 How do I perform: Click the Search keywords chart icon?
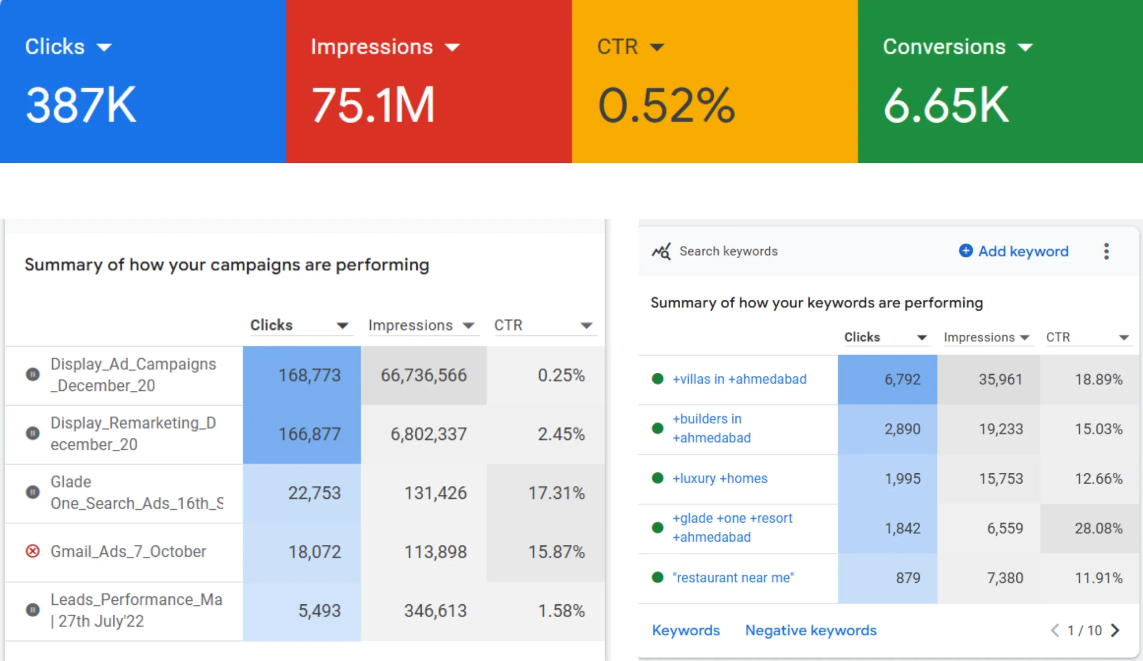(661, 251)
